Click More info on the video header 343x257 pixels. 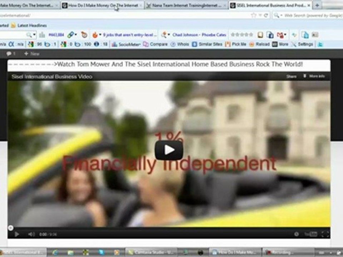[x=314, y=76]
